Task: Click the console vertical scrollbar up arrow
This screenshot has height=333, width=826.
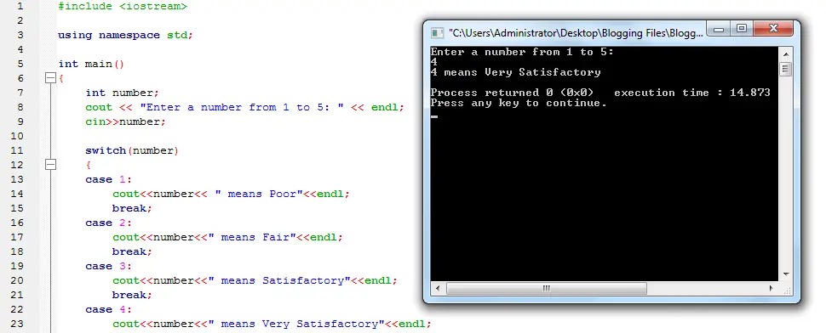Action: (785, 54)
